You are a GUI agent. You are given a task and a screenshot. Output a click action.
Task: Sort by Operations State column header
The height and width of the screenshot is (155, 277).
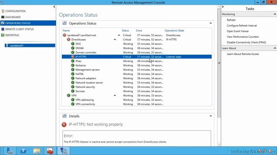coord(174,31)
